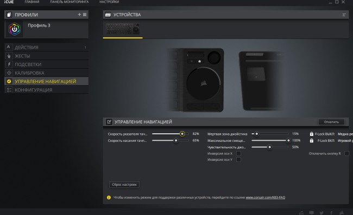353x215 pixels.
Task: Add a new profile with plus icon
Action: (79, 15)
